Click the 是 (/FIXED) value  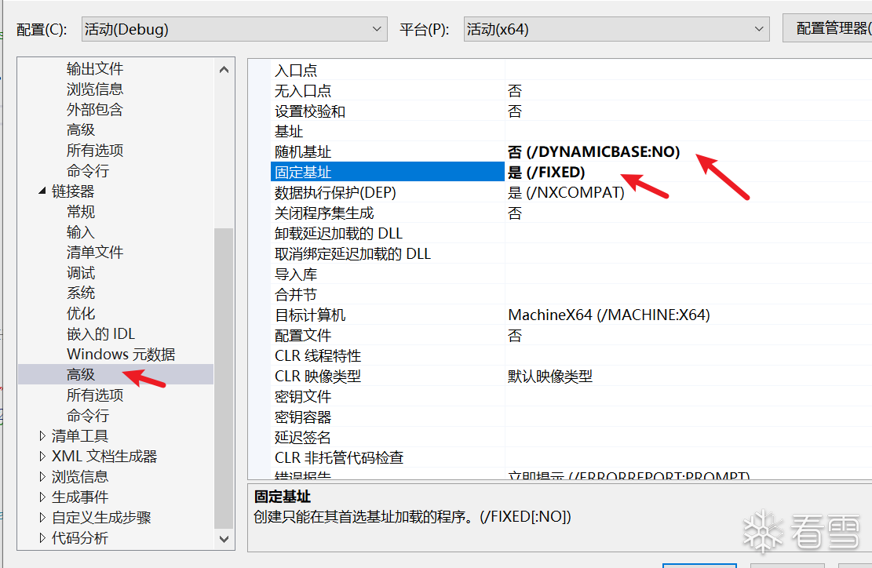tap(546, 173)
